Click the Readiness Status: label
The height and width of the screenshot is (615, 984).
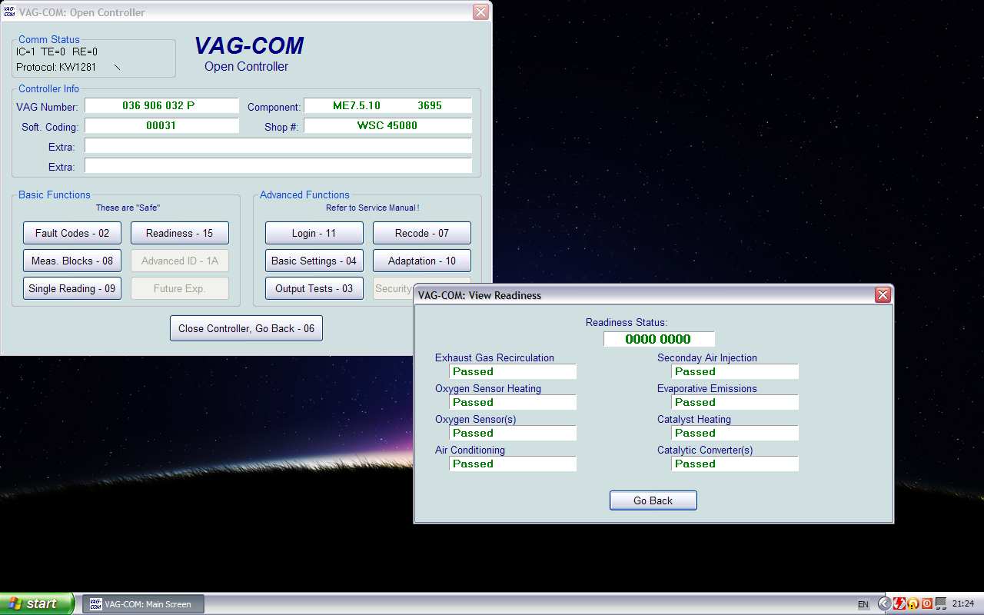coord(627,323)
